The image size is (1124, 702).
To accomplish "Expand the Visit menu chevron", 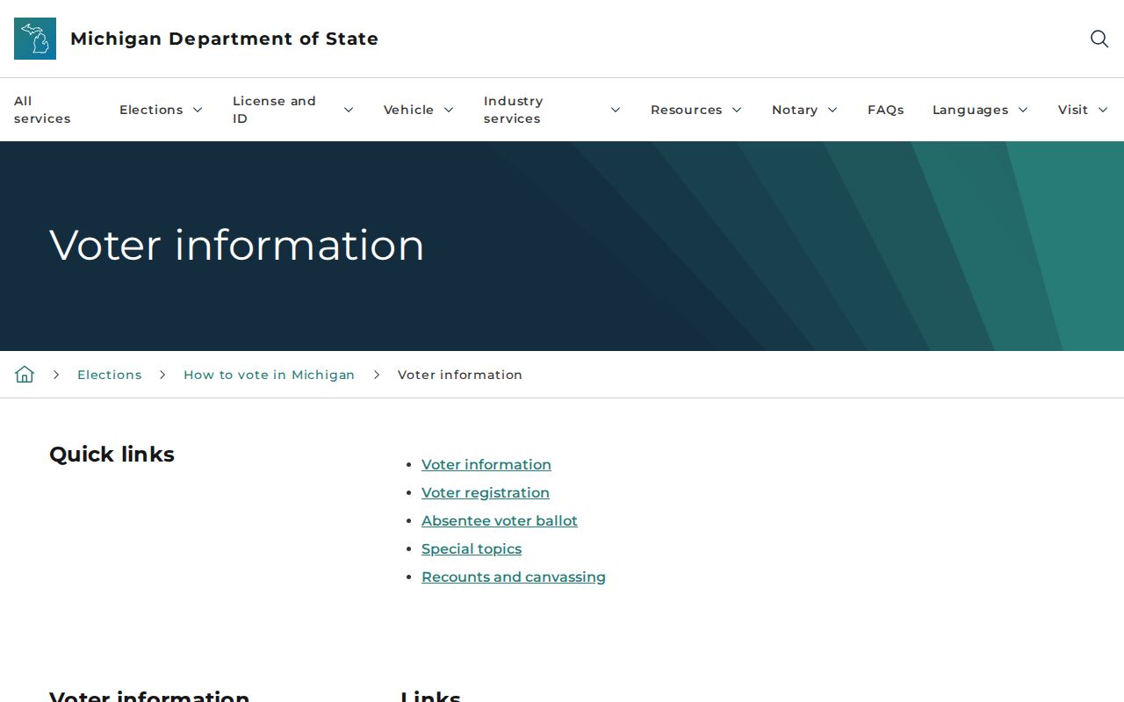I will tap(1103, 110).
